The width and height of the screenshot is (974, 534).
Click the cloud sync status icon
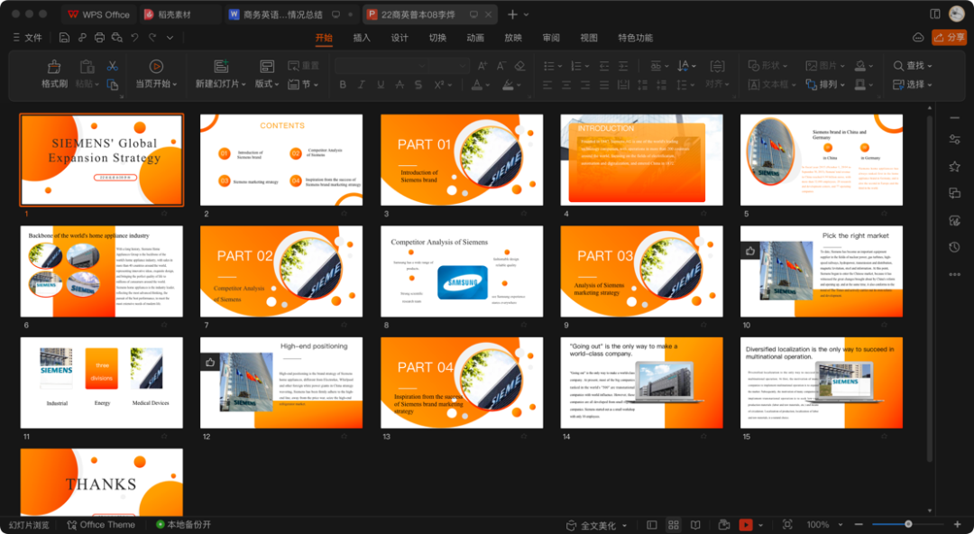918,38
